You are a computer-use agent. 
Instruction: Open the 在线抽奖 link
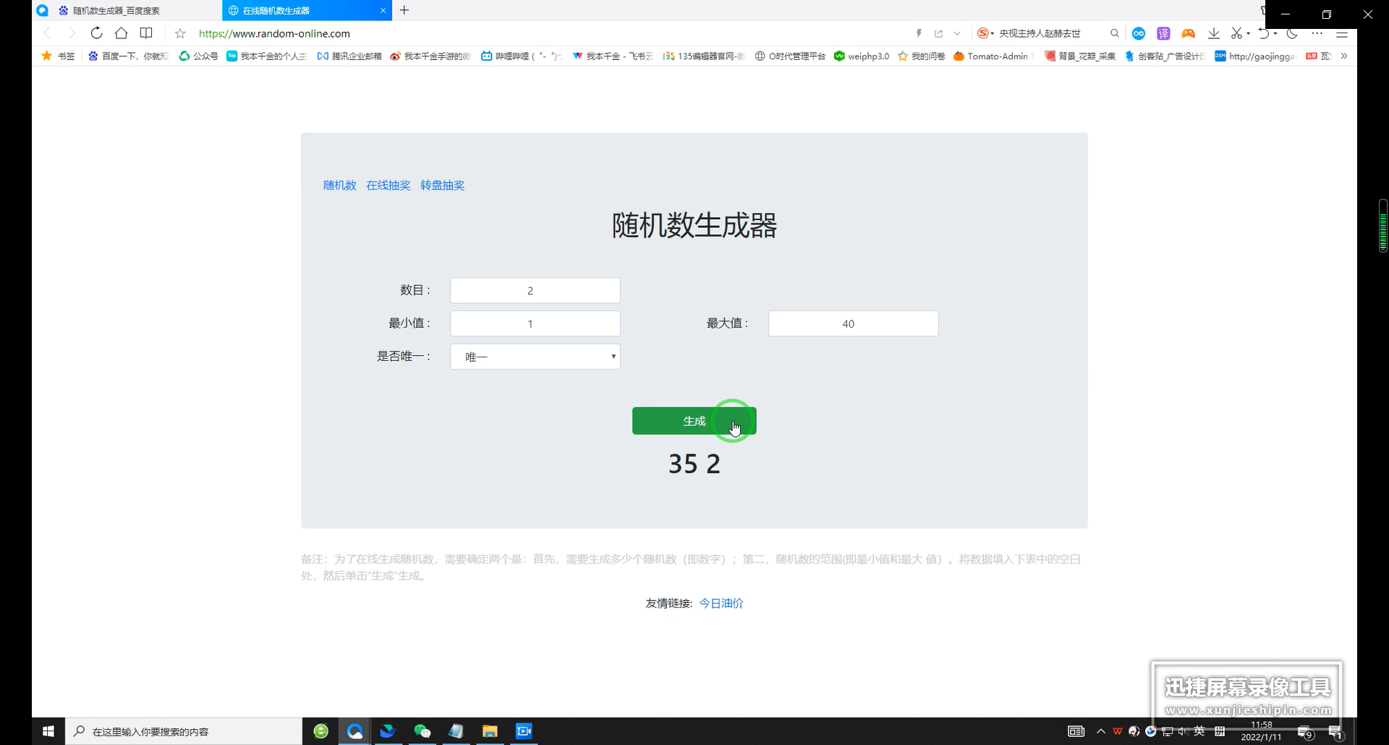(x=388, y=185)
